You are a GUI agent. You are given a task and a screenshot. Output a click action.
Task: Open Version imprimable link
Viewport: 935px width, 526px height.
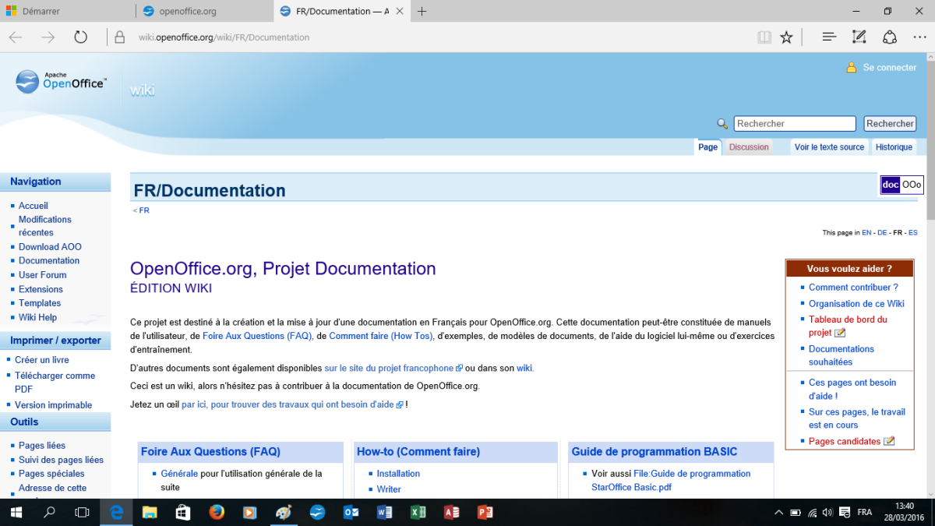point(53,405)
